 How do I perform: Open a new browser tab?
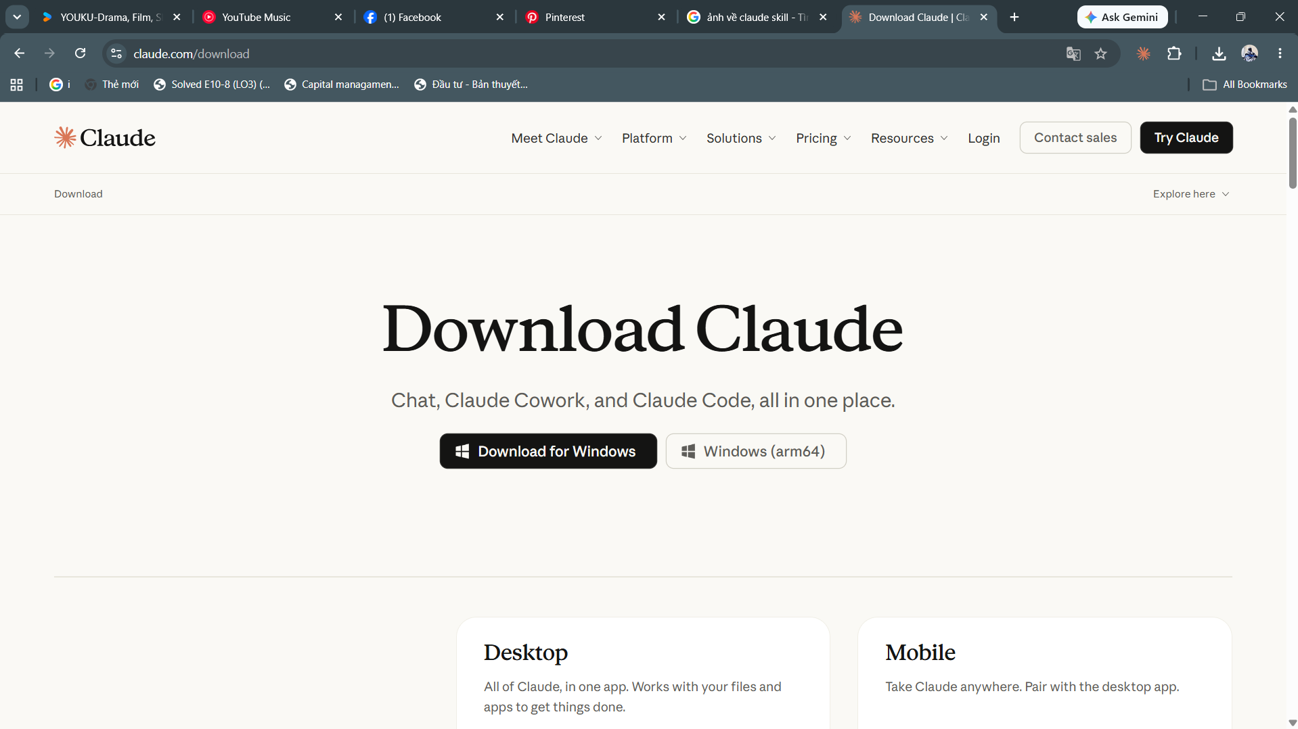[1014, 17]
